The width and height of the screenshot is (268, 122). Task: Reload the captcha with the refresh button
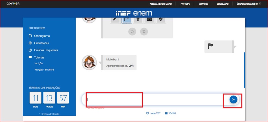pyautogui.click(x=144, y=32)
